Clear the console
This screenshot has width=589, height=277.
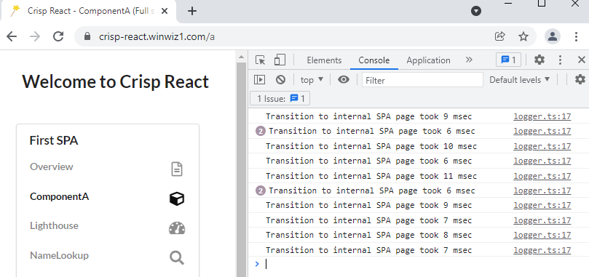coord(280,79)
